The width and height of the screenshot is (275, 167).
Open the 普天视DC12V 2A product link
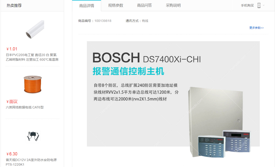[x=31, y=162]
